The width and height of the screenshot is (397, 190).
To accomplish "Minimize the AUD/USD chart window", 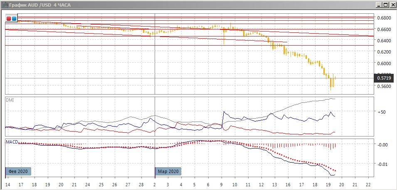I will (378, 5).
